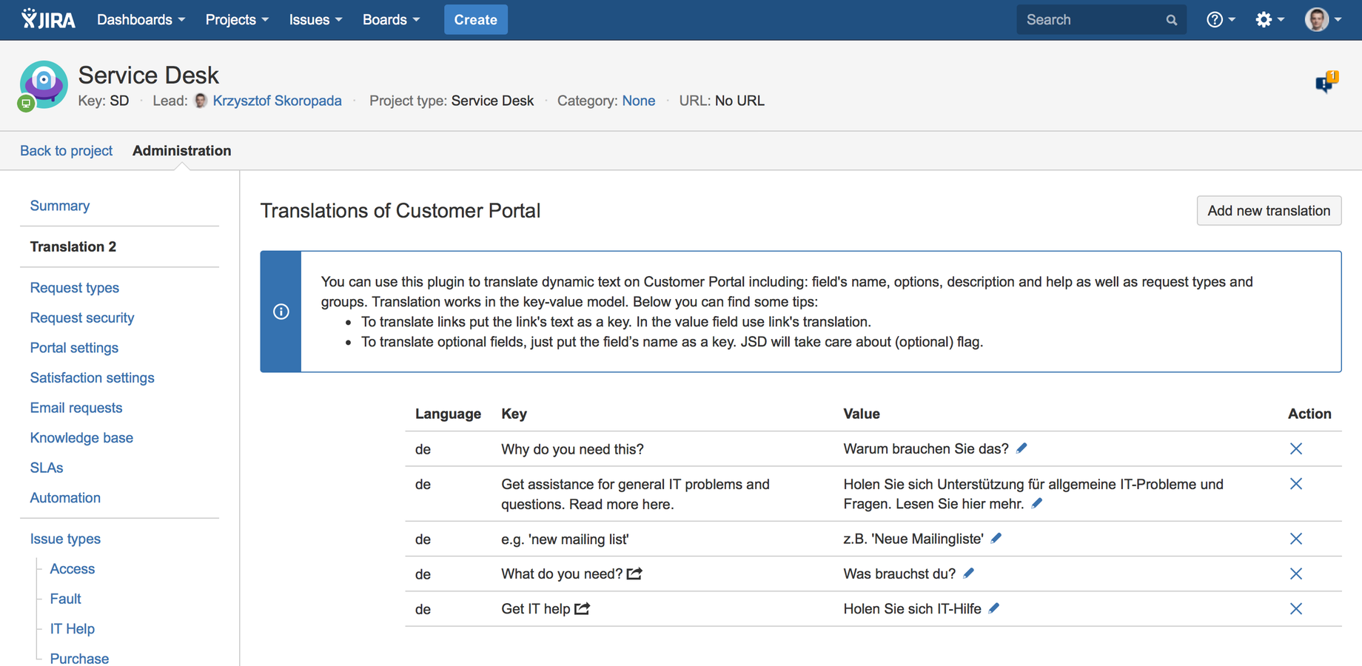
Task: Edit the 'Neue Mailingliste' translation value
Action: pos(996,538)
